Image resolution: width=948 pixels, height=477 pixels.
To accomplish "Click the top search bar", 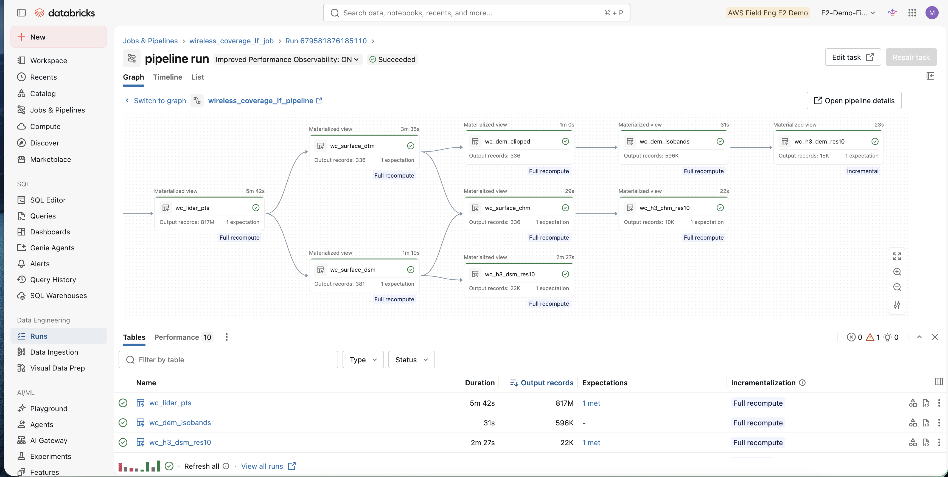I will (476, 13).
